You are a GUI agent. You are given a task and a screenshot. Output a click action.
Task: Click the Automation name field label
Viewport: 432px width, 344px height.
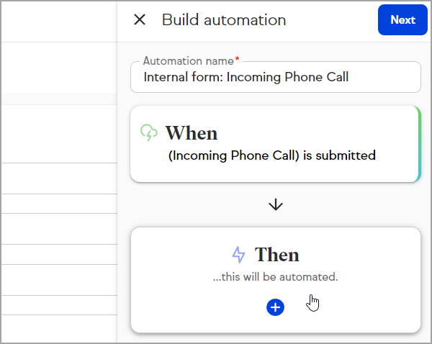pyautogui.click(x=189, y=61)
